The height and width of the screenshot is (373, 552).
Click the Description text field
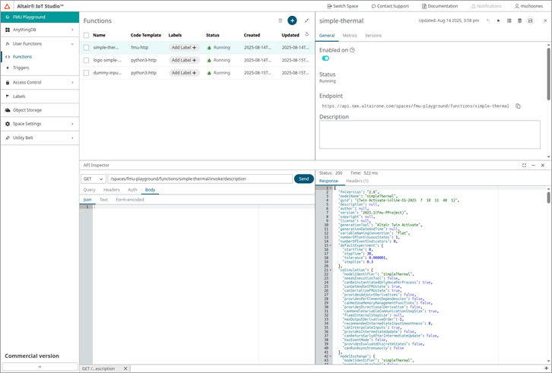coord(430,134)
